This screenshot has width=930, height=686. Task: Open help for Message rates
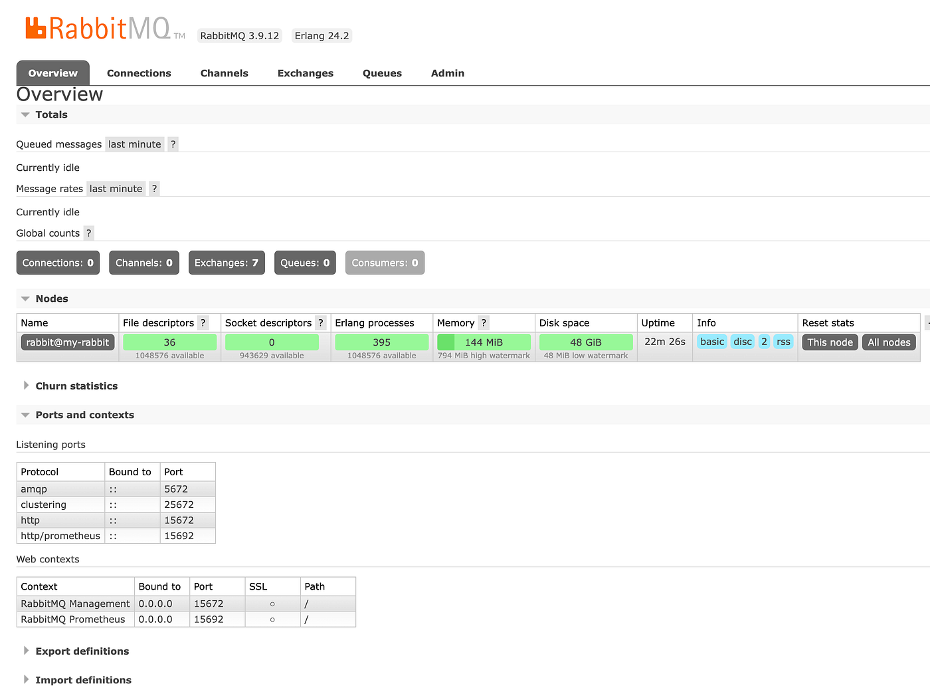(x=153, y=188)
